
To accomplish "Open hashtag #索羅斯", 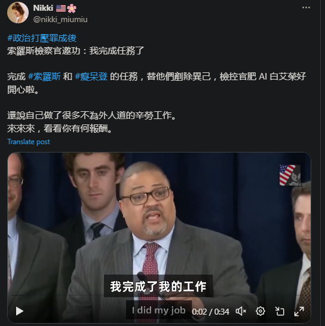I will (x=44, y=77).
